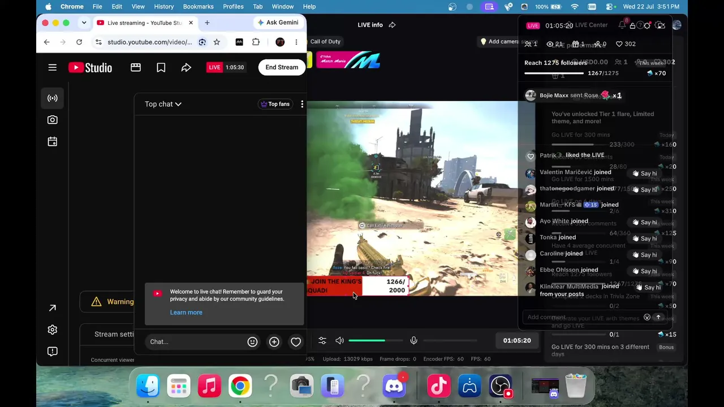The height and width of the screenshot is (407, 724).
Task: Bookmark this page with the star icon
Action: [x=217, y=42]
